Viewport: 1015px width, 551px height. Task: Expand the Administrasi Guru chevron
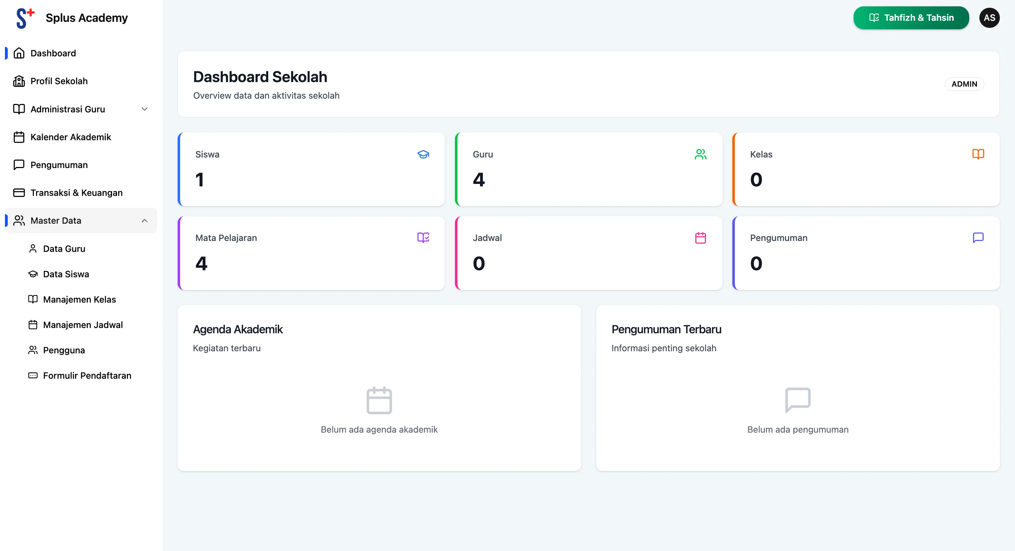[144, 109]
